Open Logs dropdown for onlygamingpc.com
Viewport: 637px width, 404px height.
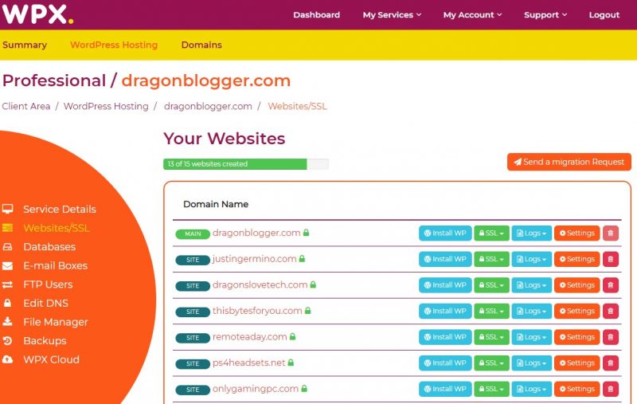click(531, 390)
